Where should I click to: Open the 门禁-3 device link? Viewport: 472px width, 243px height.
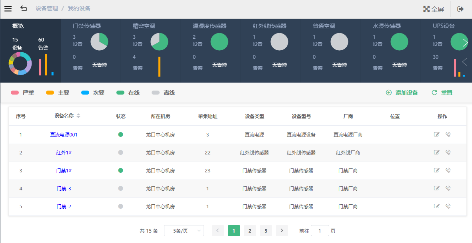[64, 189]
